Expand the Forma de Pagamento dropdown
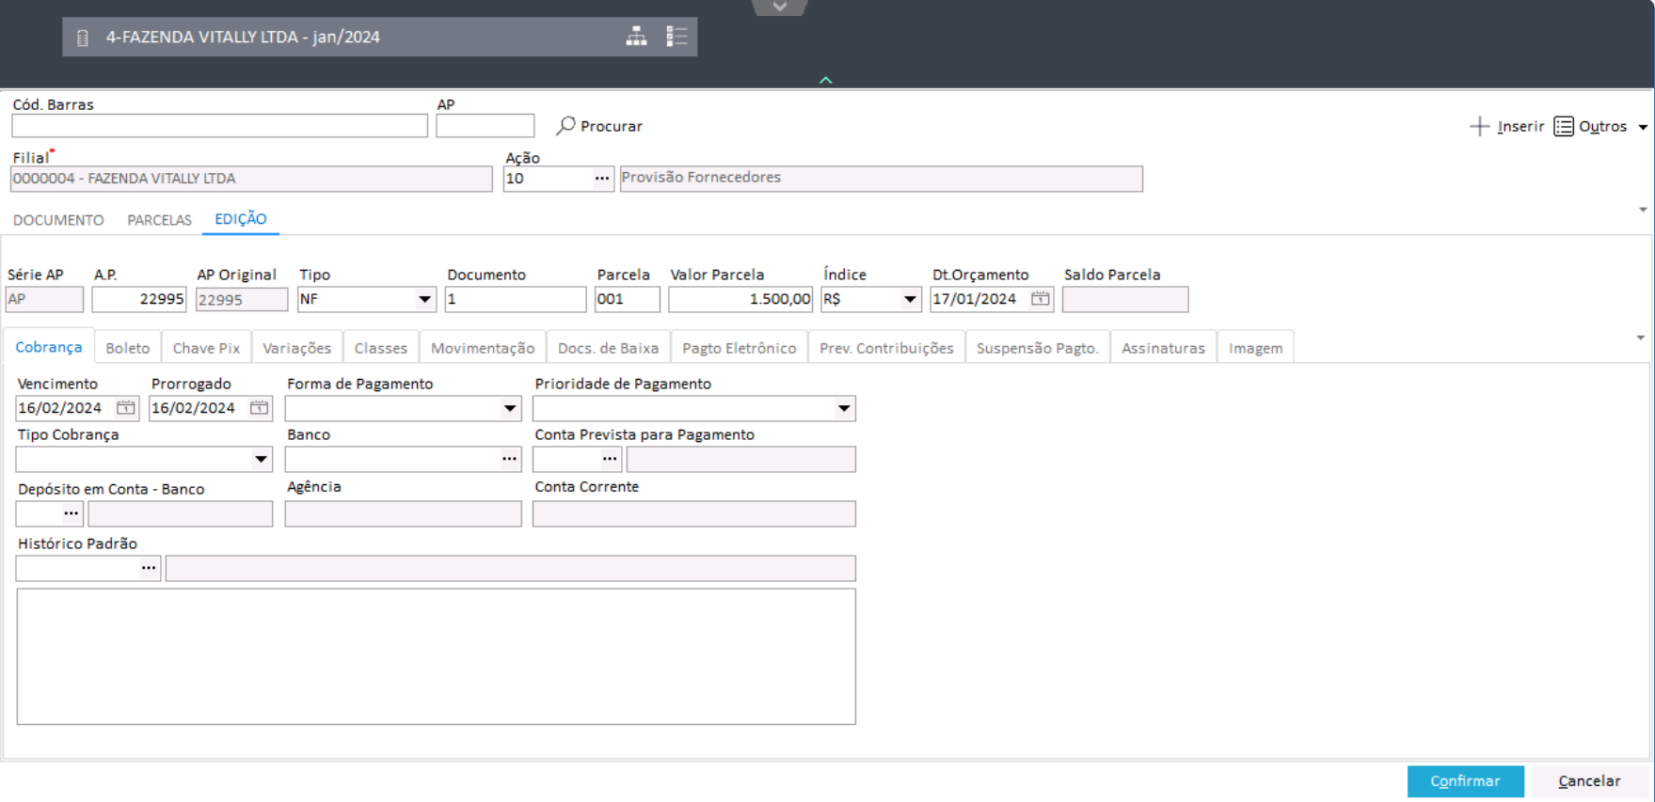The height and width of the screenshot is (802, 1655). pos(509,408)
